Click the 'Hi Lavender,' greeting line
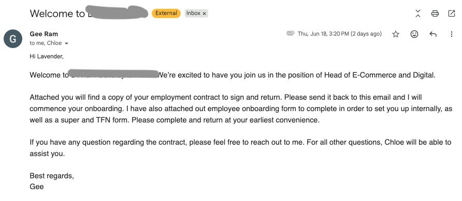 point(47,56)
